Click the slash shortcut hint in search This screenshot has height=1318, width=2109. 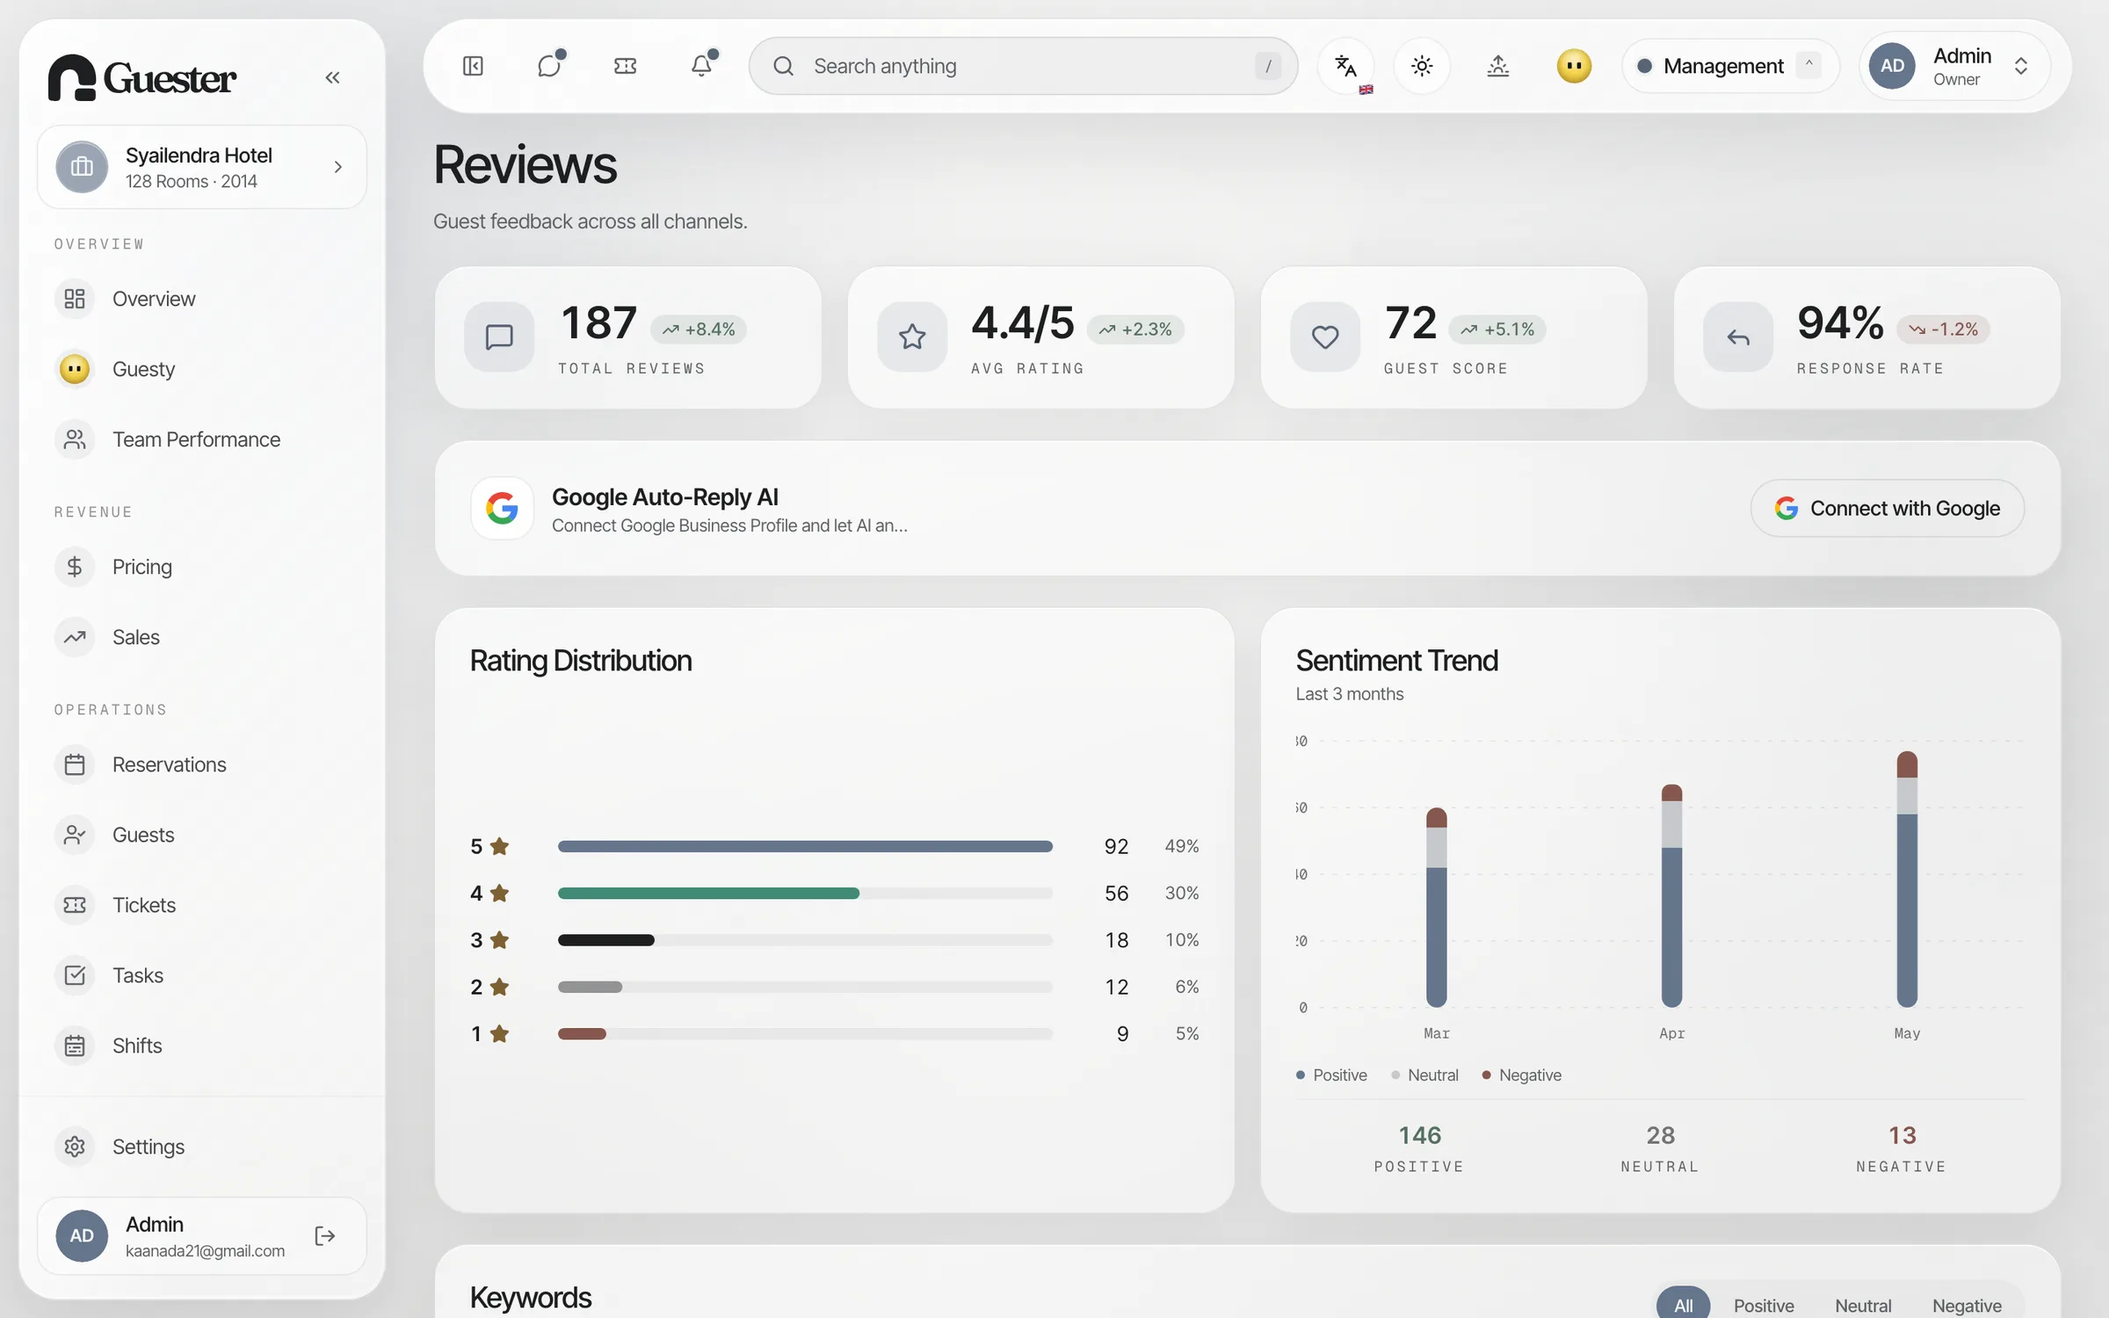(x=1267, y=66)
